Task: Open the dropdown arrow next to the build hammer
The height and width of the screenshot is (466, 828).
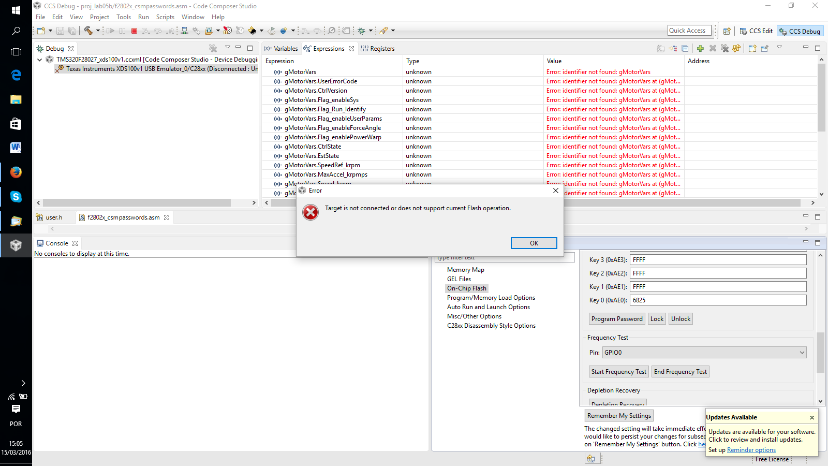Action: (x=97, y=31)
